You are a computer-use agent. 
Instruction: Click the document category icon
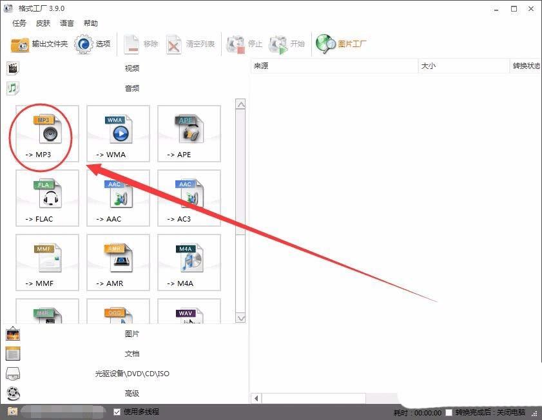[x=13, y=354]
